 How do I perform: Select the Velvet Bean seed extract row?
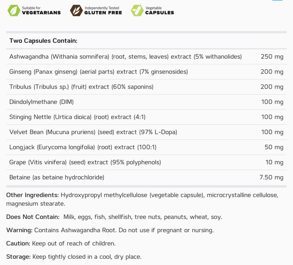(146, 132)
